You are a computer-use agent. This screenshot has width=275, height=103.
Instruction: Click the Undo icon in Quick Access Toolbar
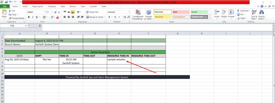[10, 2]
